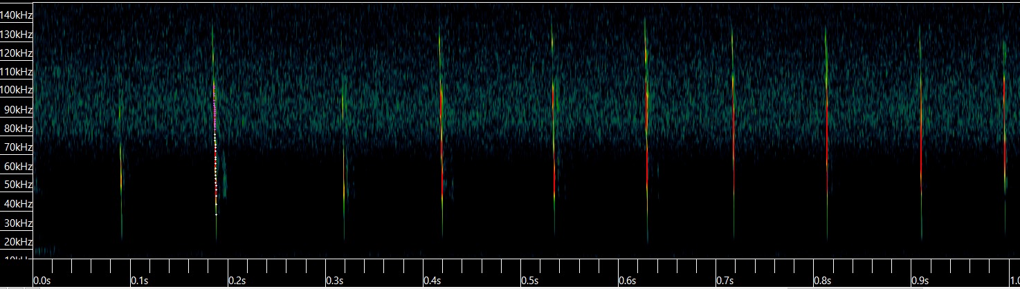Click the 20kHz frequency axis label
The width and height of the screenshot is (1020, 289).
coord(17,242)
